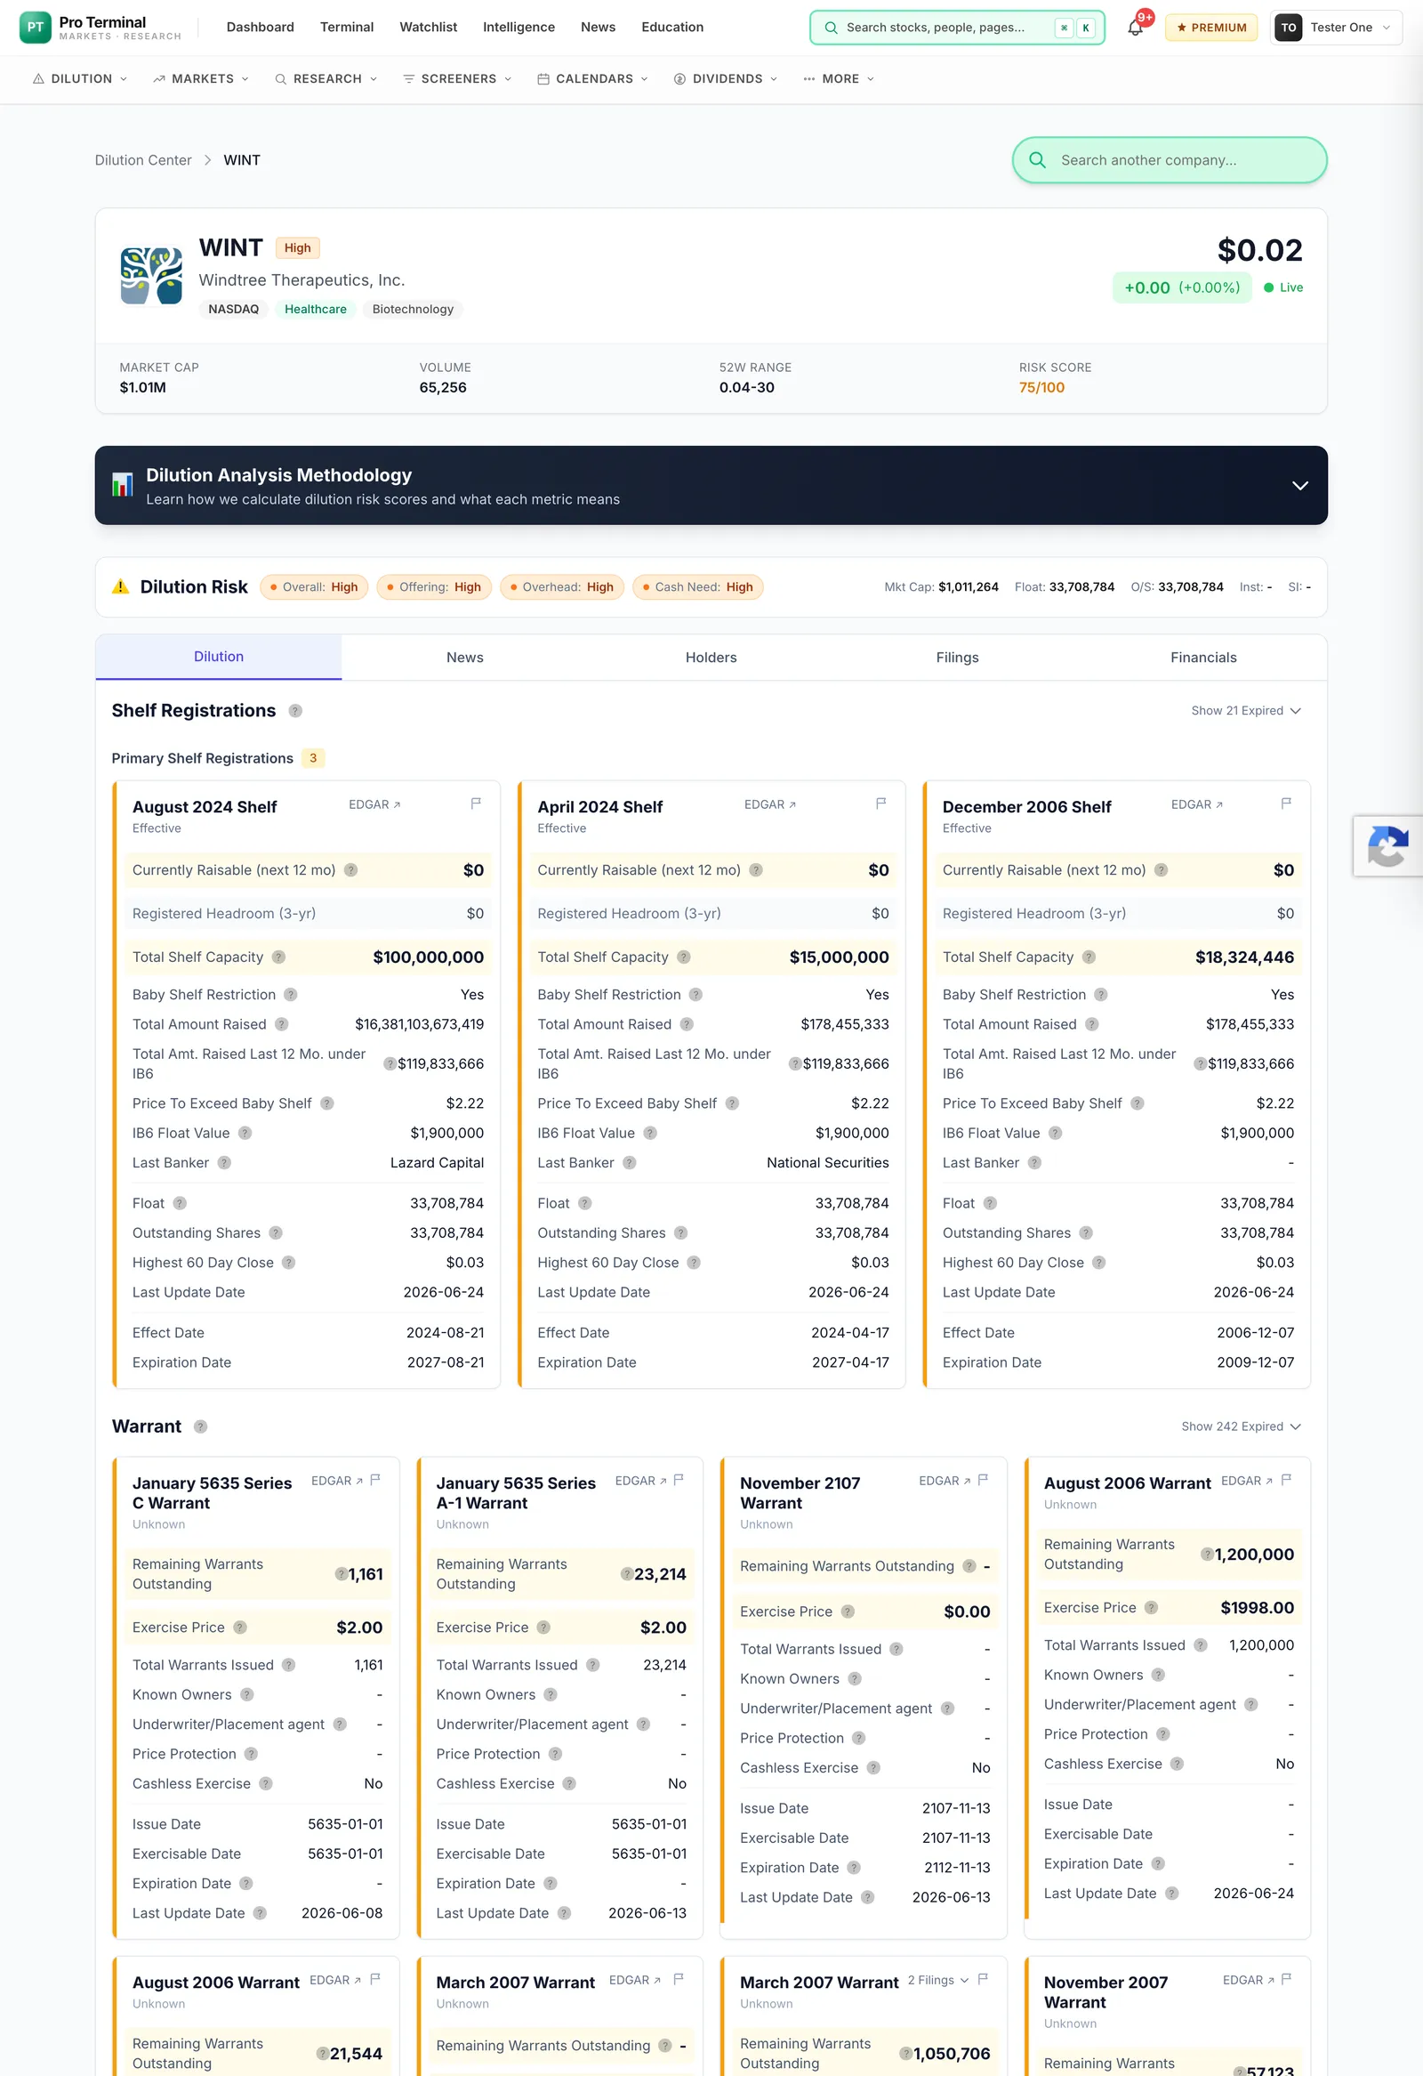Click the Pro Terminal PT logo
The width and height of the screenshot is (1423, 2076).
coord(35,28)
